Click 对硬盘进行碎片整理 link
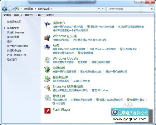 pos(81,100)
